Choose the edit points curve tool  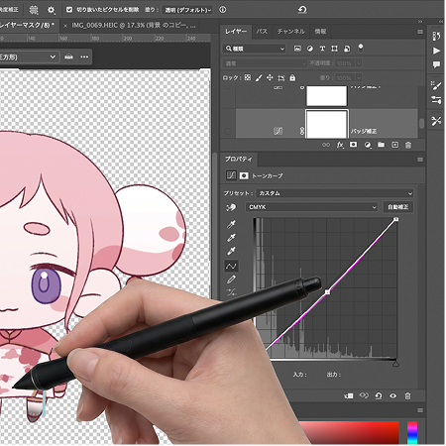point(231,266)
